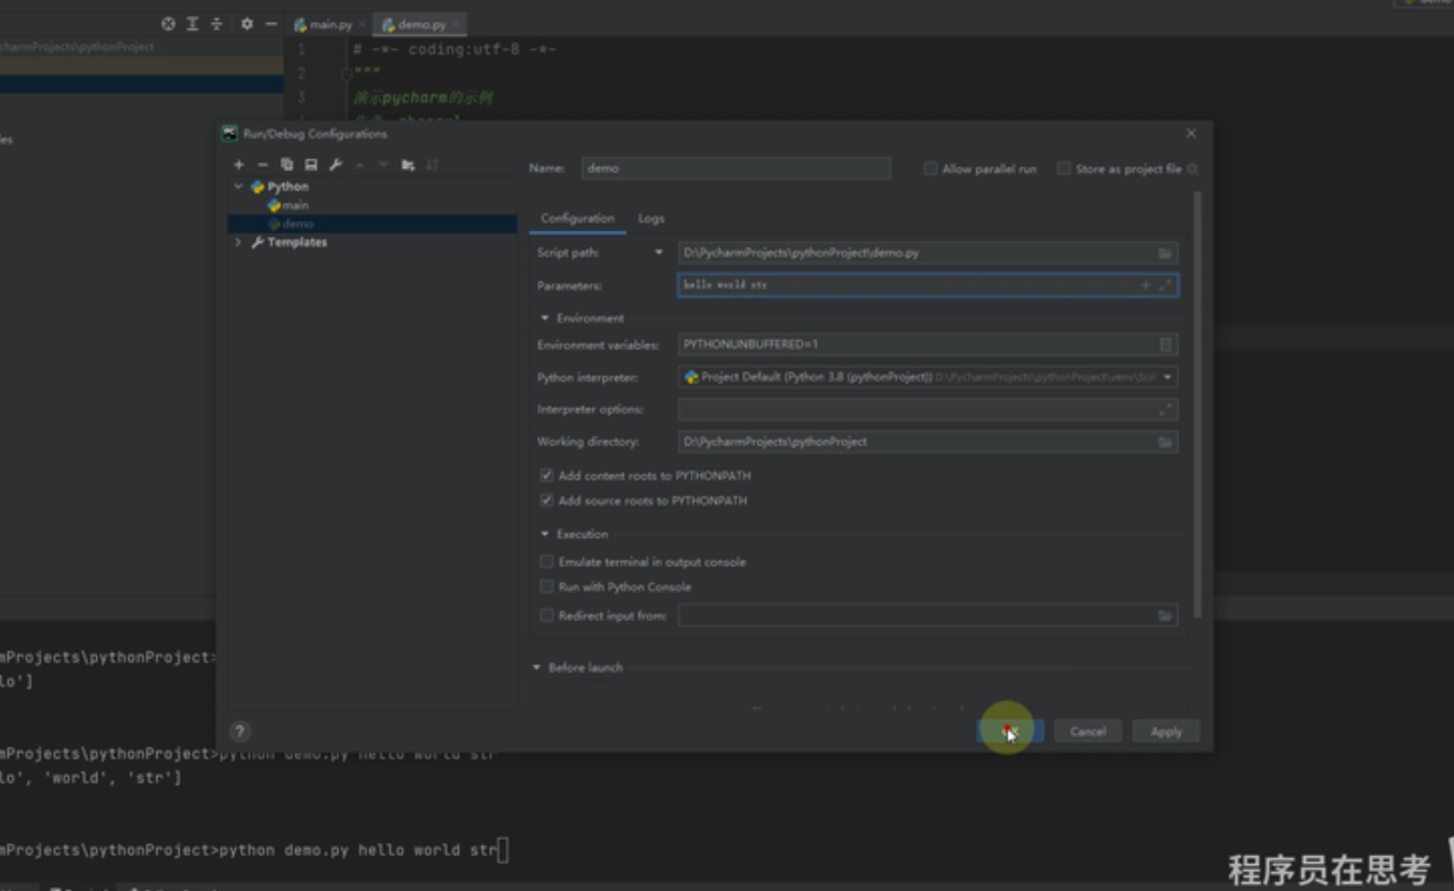Collapse the Environment section
1454x891 pixels.
[545, 318]
